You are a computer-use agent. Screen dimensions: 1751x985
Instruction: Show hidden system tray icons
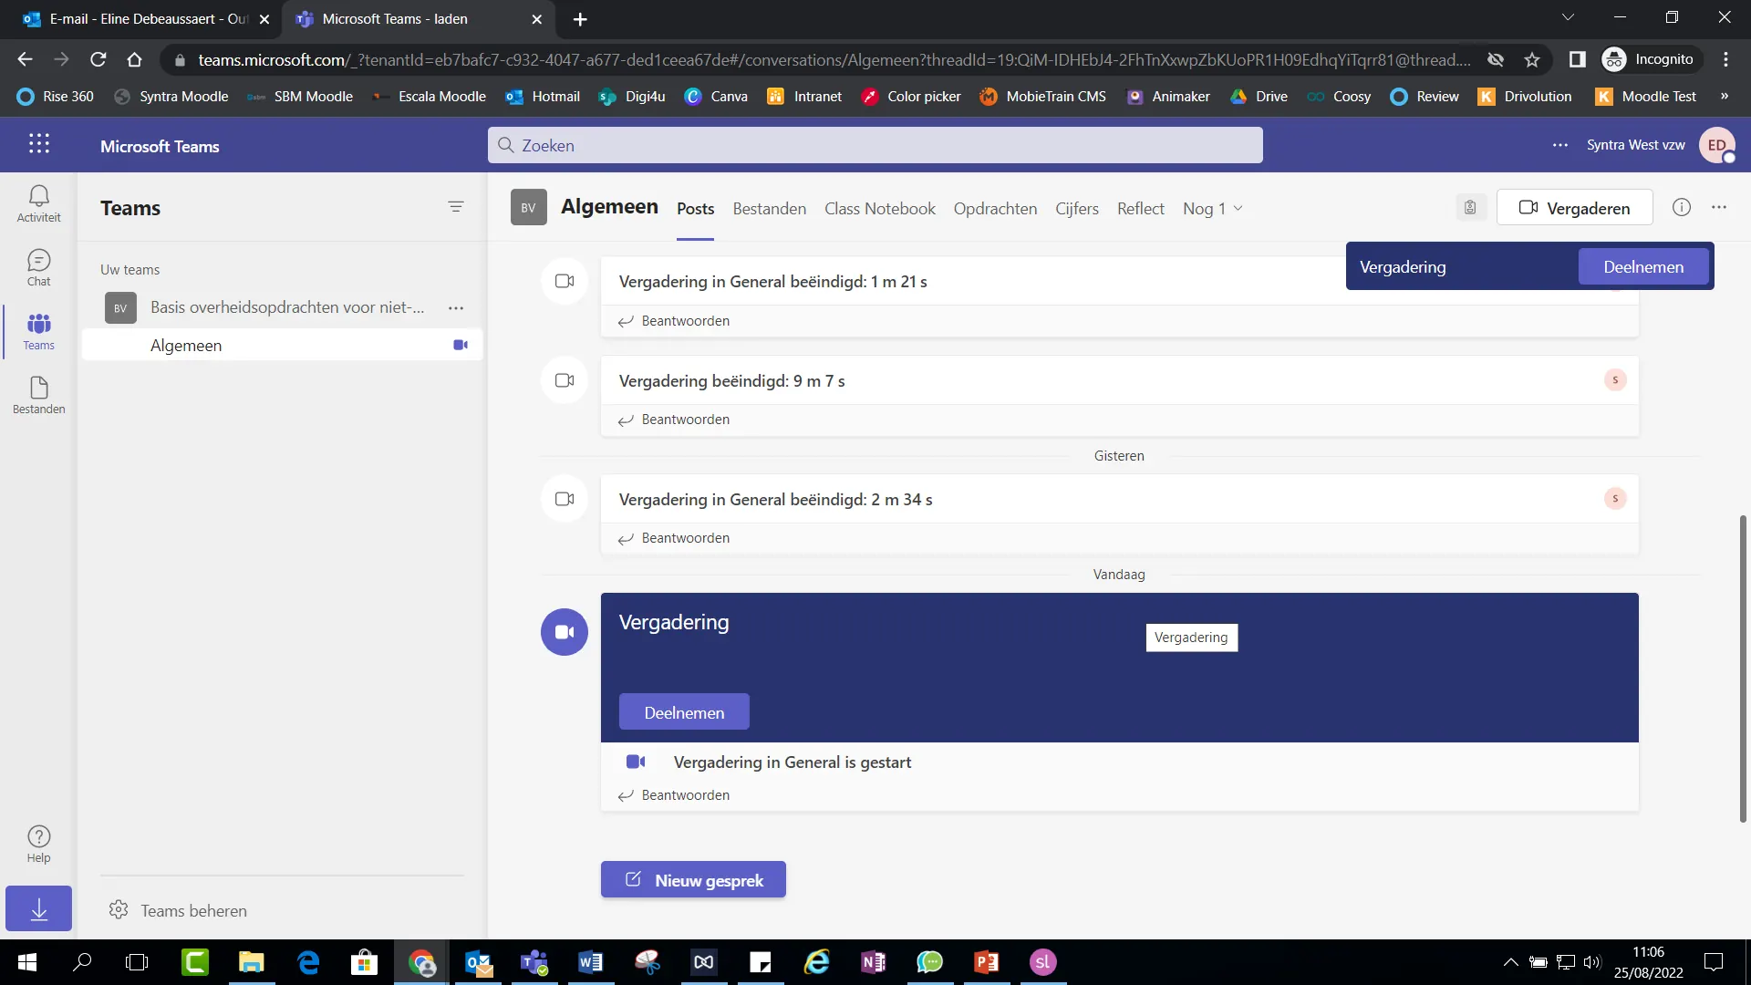(x=1510, y=961)
